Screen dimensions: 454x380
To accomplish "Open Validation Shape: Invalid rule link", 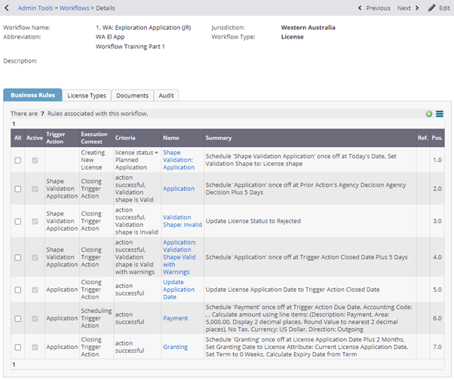I will point(183,221).
